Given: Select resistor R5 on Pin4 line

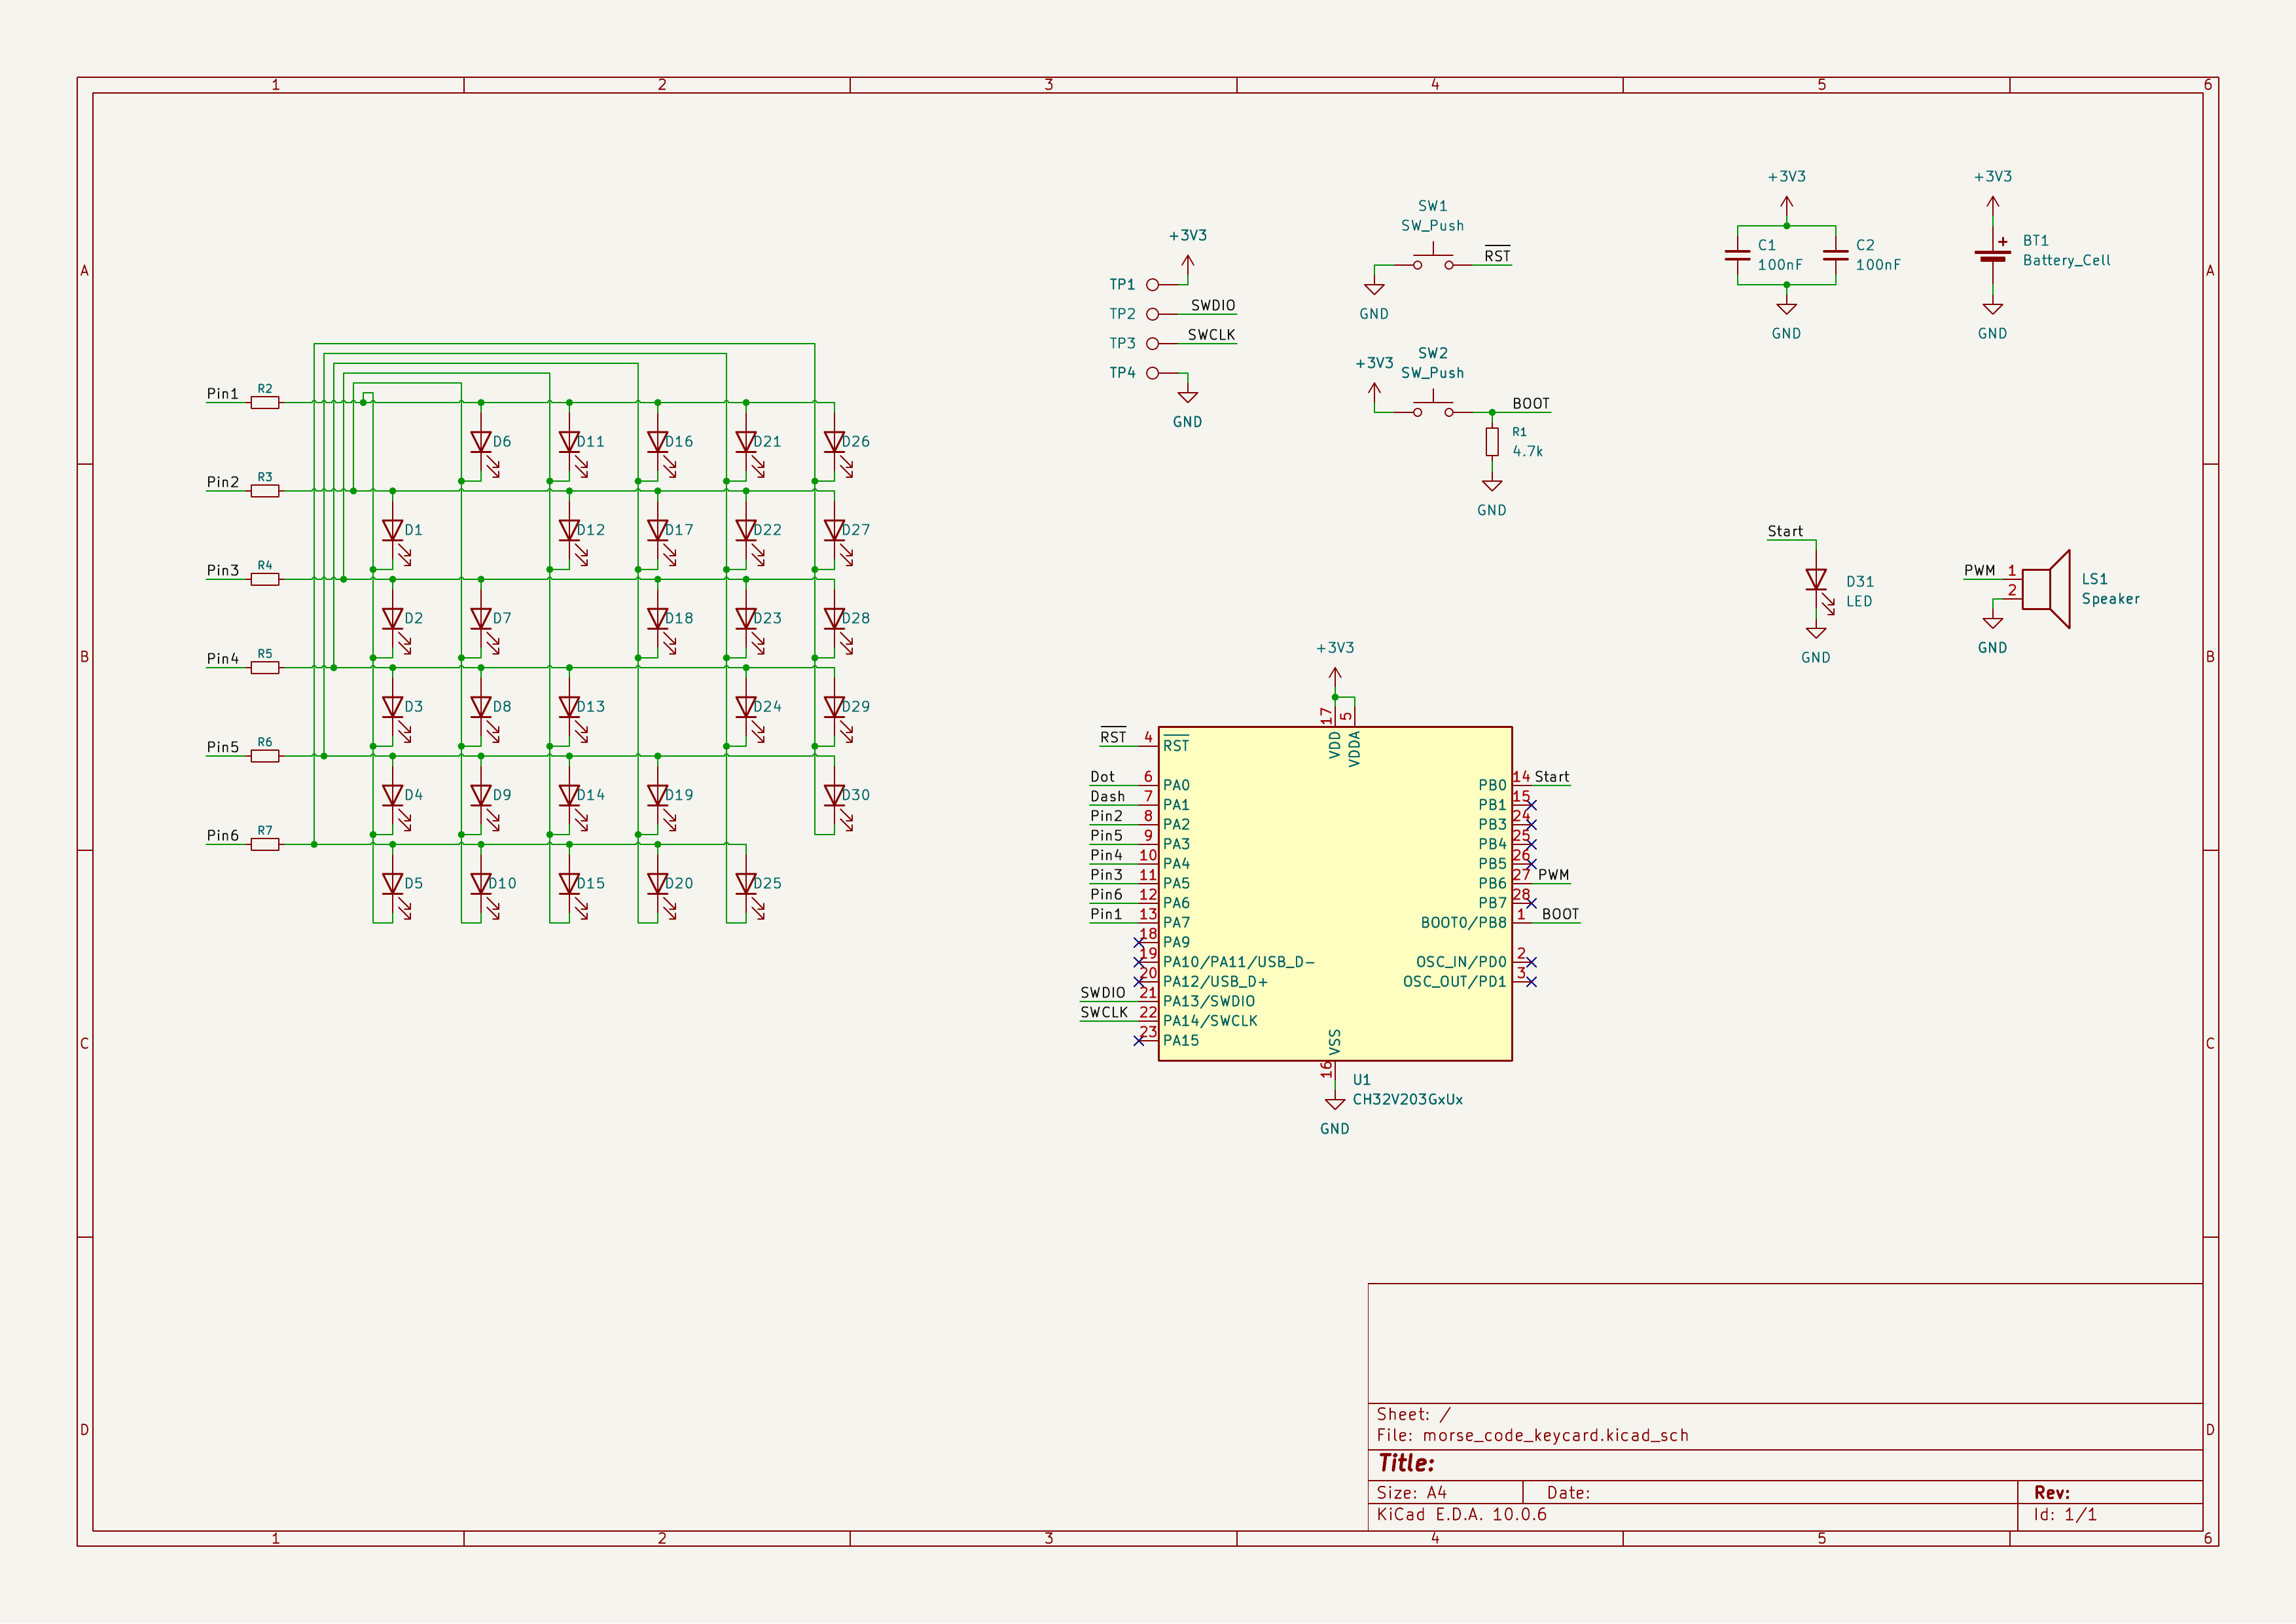Looking at the screenshot, I should pyautogui.click(x=265, y=668).
